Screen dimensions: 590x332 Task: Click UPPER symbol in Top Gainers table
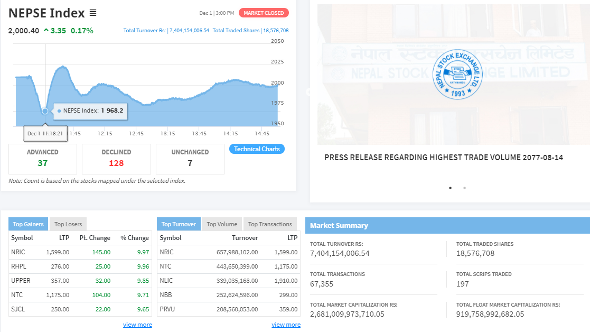click(x=21, y=281)
